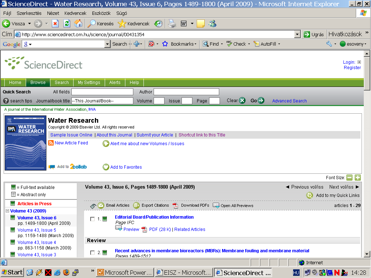The width and height of the screenshot is (371, 278).
Task: Click the Add to Favorites heart icon
Action: (x=106, y=167)
